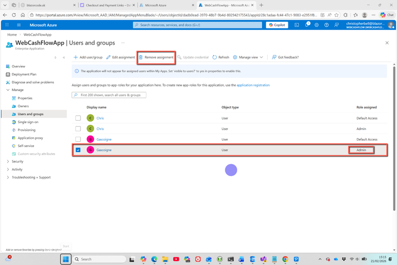Click the Refresh icon in toolbar
This screenshot has width=397, height=265.
click(x=215, y=57)
